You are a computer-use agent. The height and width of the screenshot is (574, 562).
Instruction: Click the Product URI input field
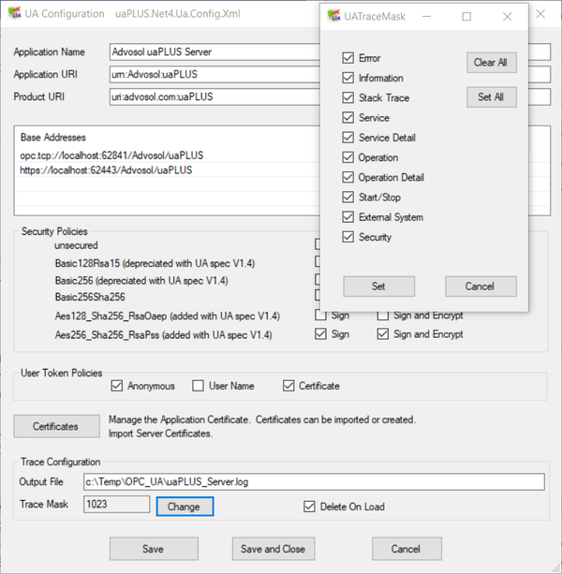[x=214, y=96]
